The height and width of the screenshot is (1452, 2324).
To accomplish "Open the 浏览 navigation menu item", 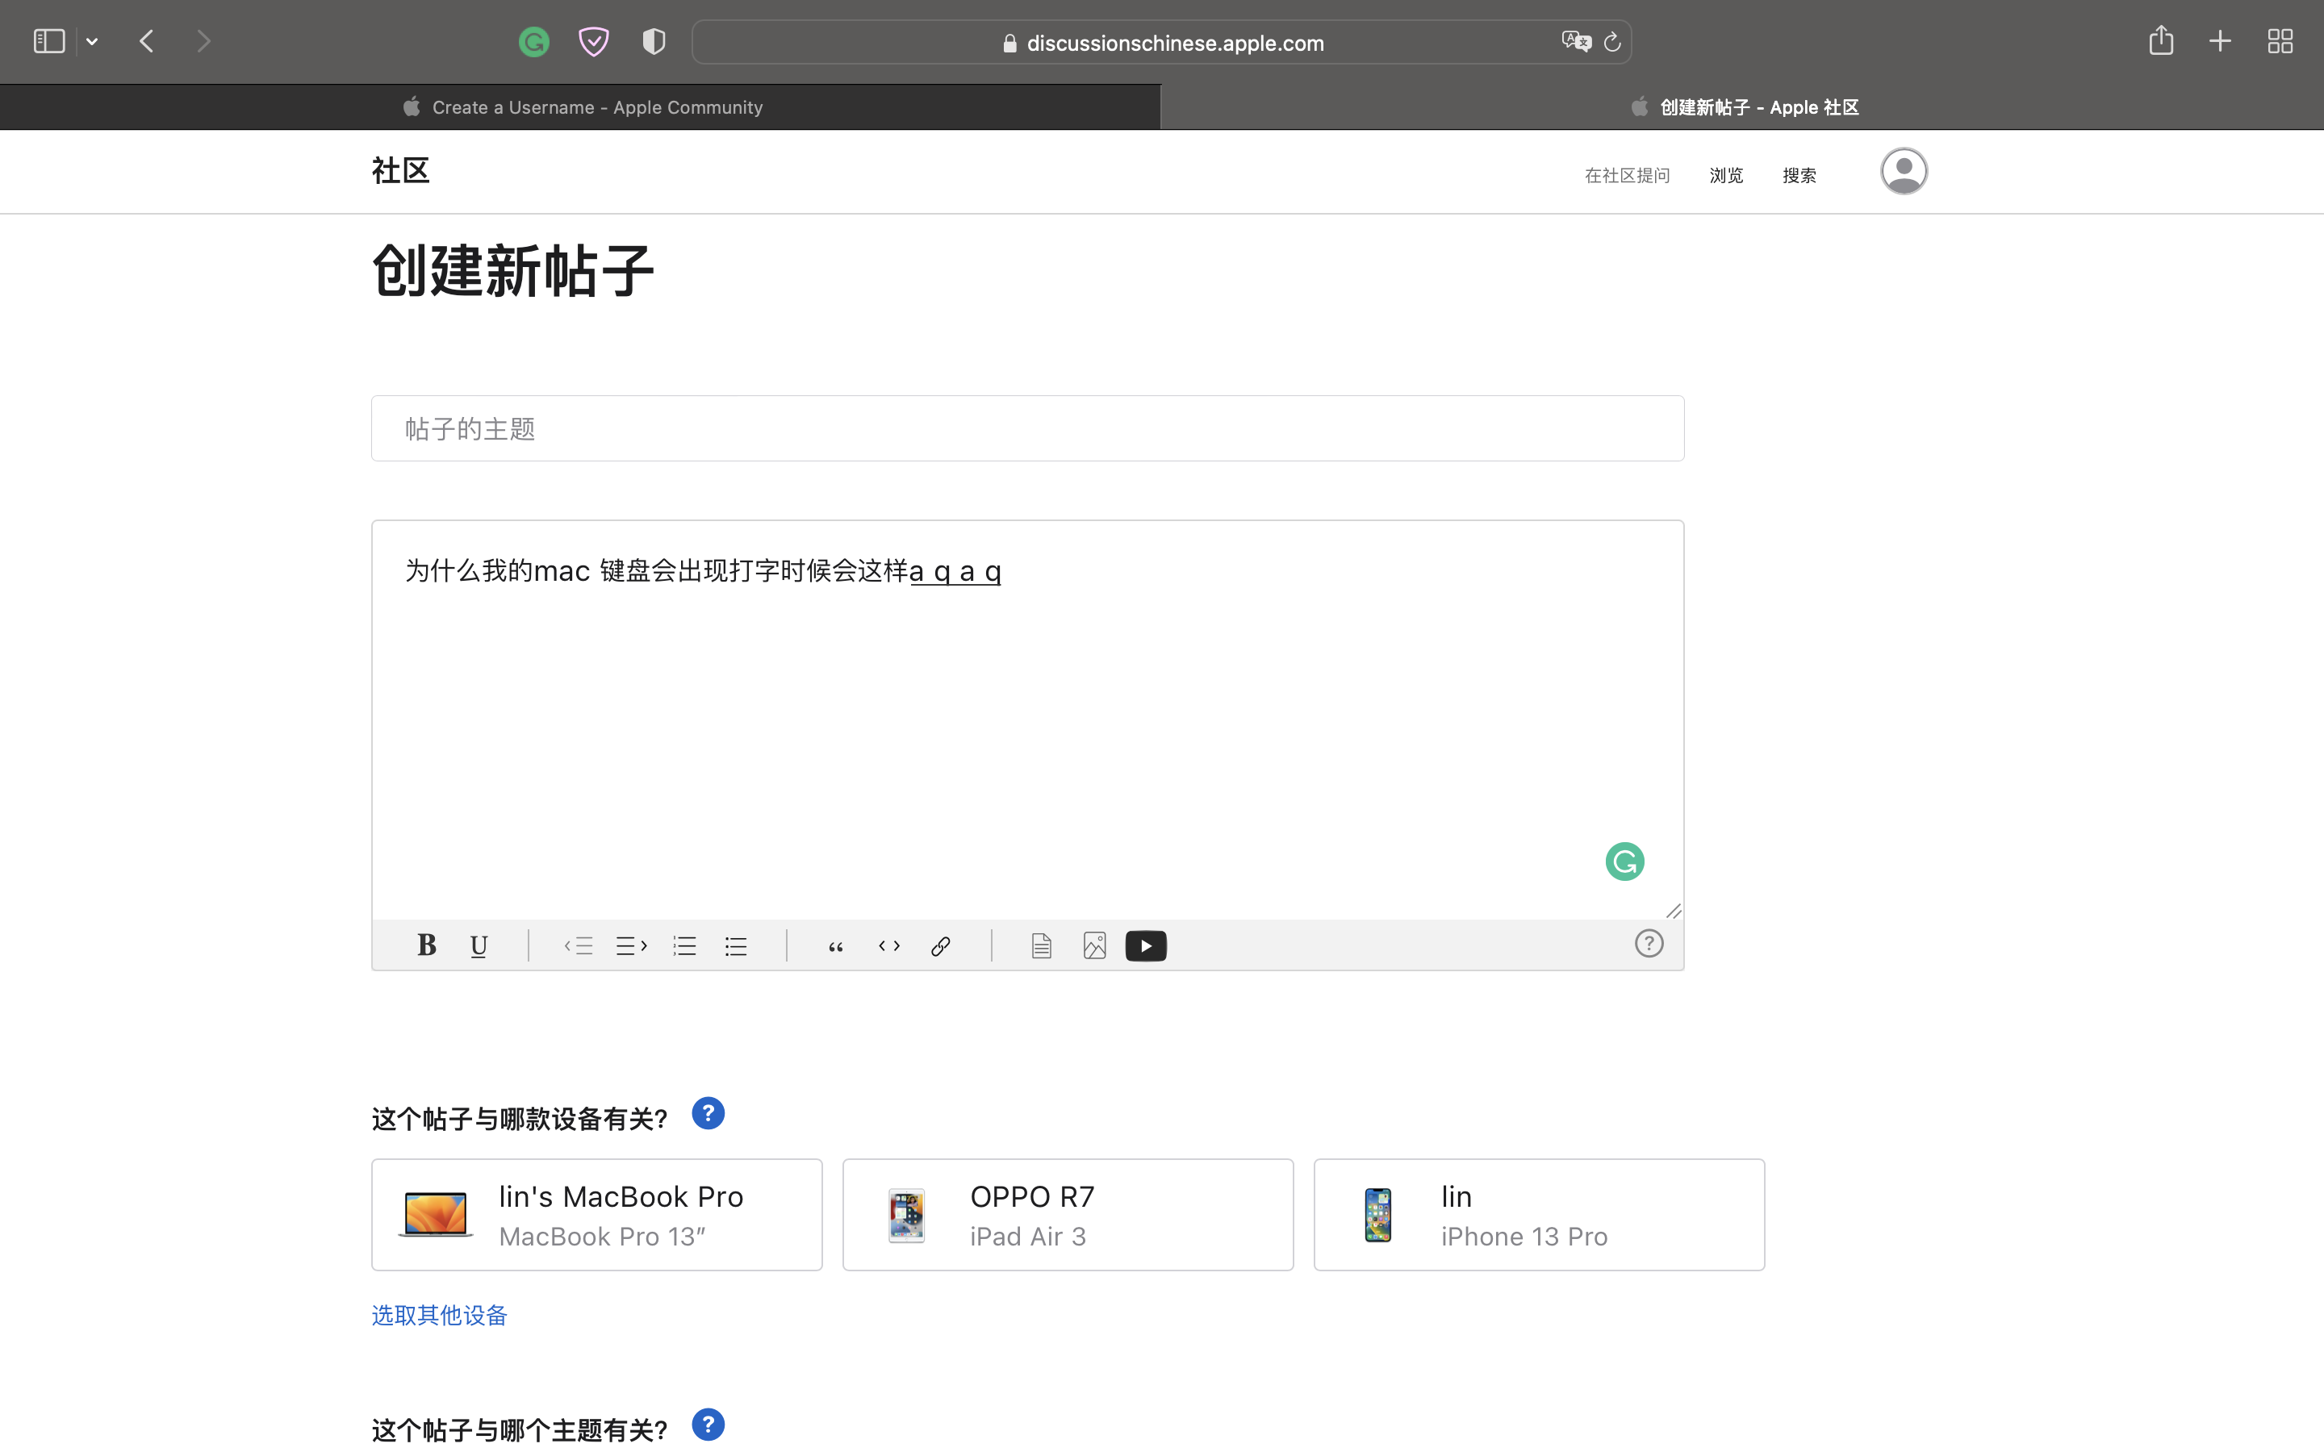I will pos(1726,176).
